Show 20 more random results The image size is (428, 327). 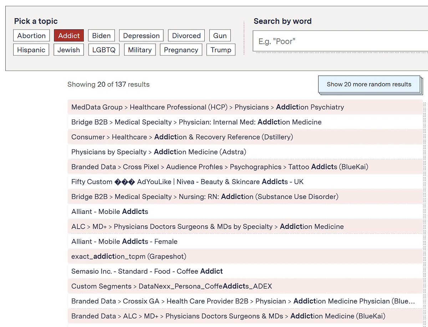coord(369,85)
